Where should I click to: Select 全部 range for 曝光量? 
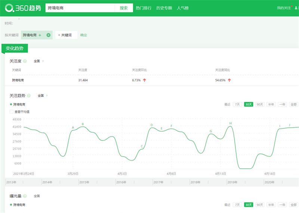pyautogui.click(x=293, y=205)
